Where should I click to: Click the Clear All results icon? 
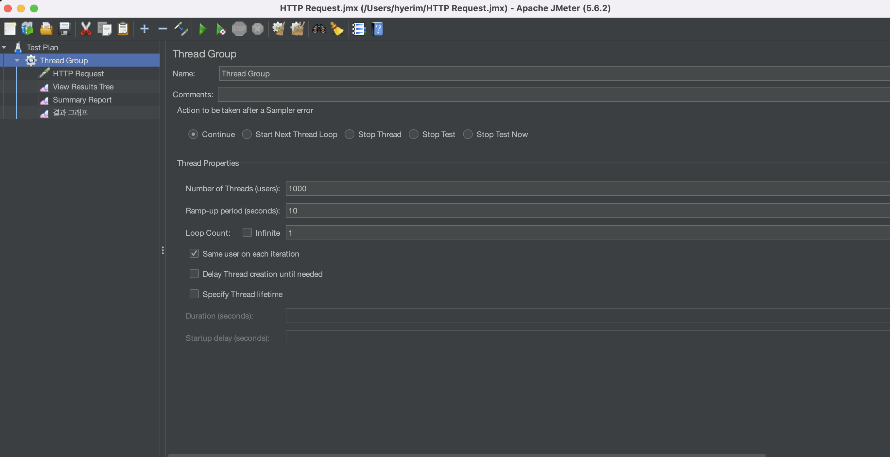tap(297, 29)
